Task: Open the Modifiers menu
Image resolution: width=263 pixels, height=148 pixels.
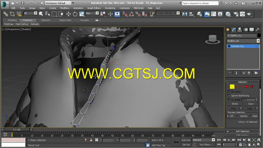Action: click(64, 8)
